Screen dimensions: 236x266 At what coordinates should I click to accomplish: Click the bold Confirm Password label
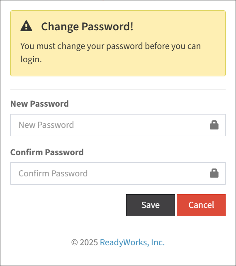click(x=47, y=152)
